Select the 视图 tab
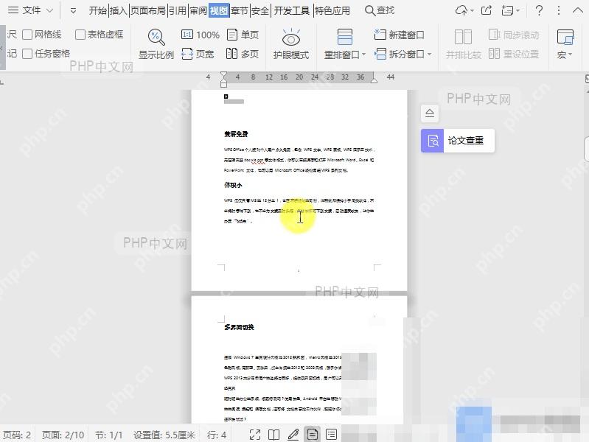589x442 pixels. click(x=219, y=10)
